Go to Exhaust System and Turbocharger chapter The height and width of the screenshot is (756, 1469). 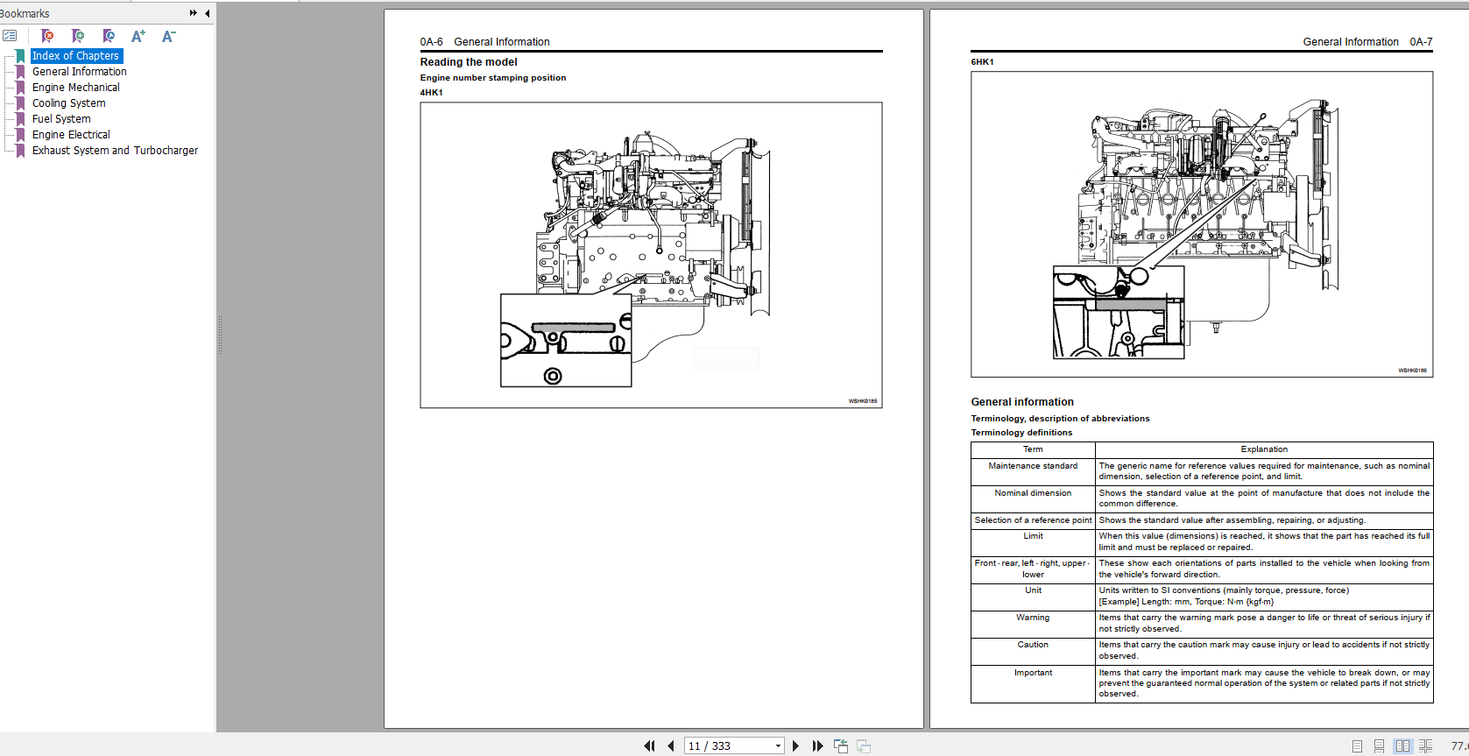coord(115,151)
